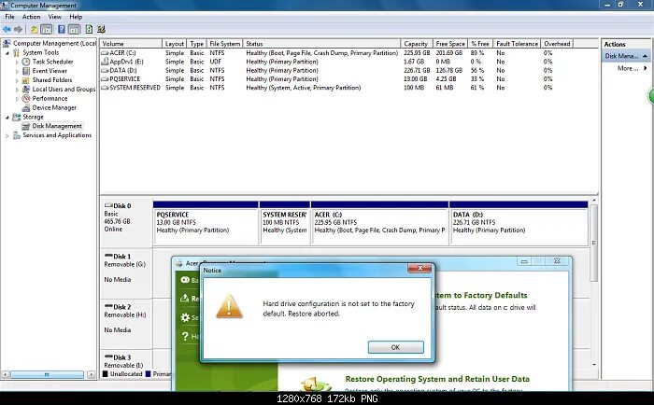Click the Storage node icon

pos(16,117)
